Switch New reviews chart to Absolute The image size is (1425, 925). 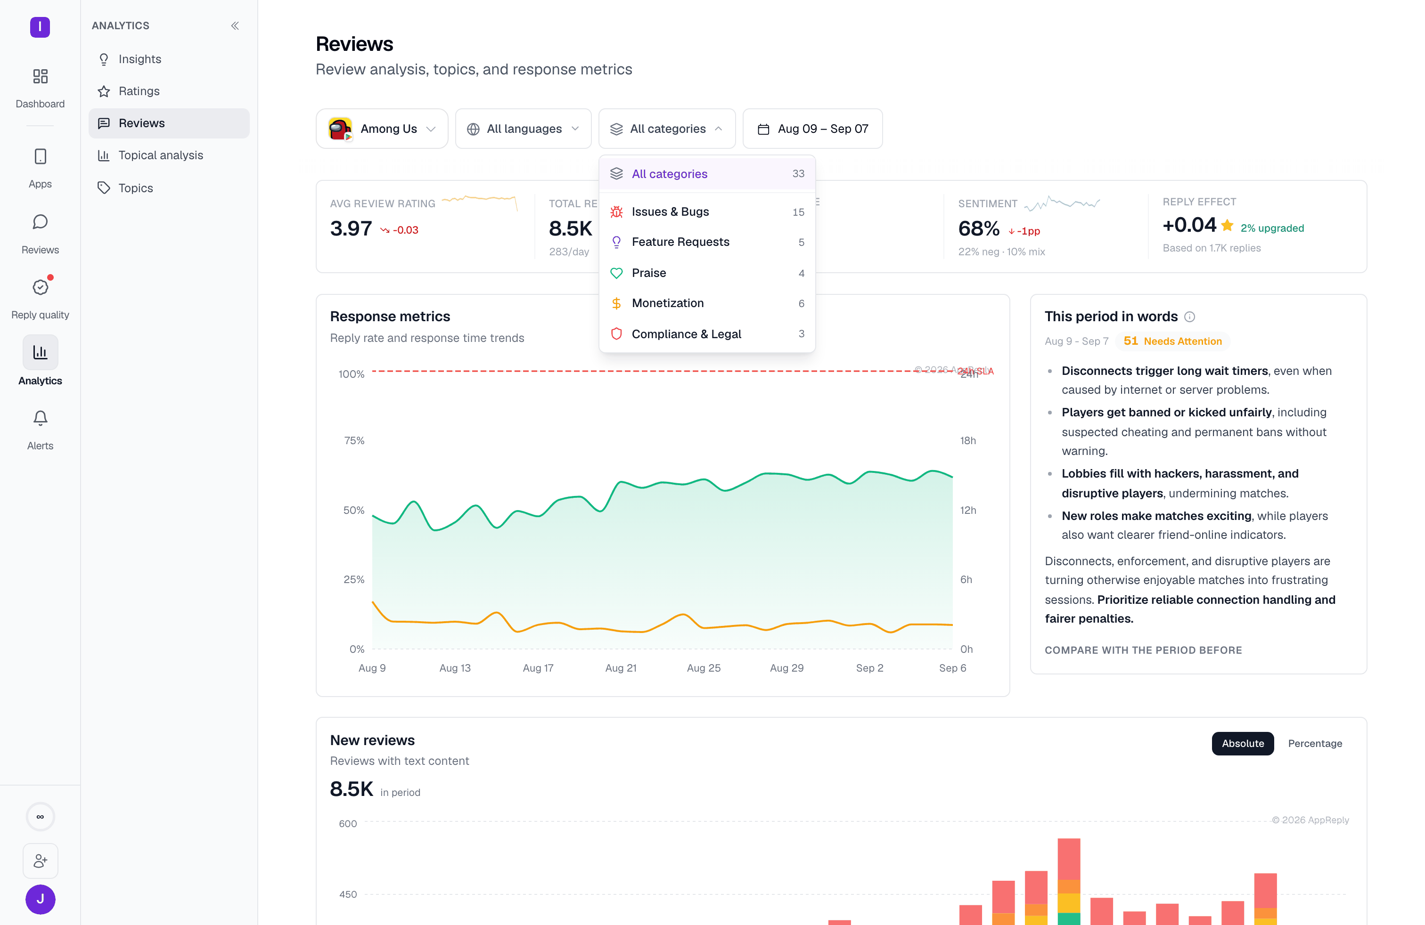1242,743
